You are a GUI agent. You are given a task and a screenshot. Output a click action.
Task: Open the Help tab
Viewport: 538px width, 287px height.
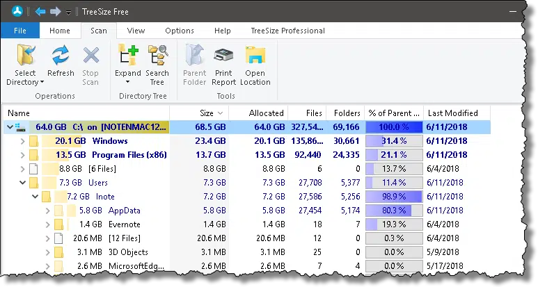pos(222,31)
